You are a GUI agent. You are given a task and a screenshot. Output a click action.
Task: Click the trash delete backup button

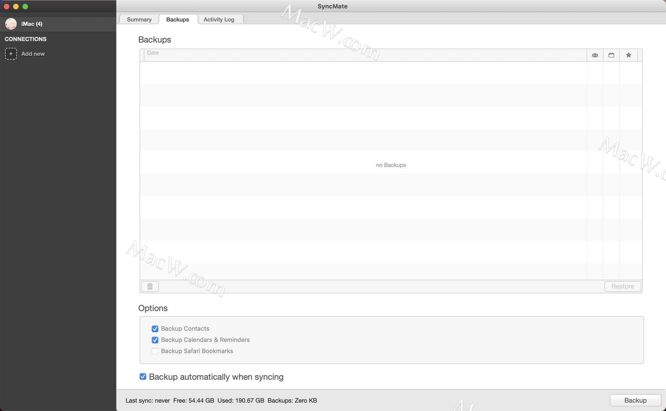pyautogui.click(x=150, y=286)
